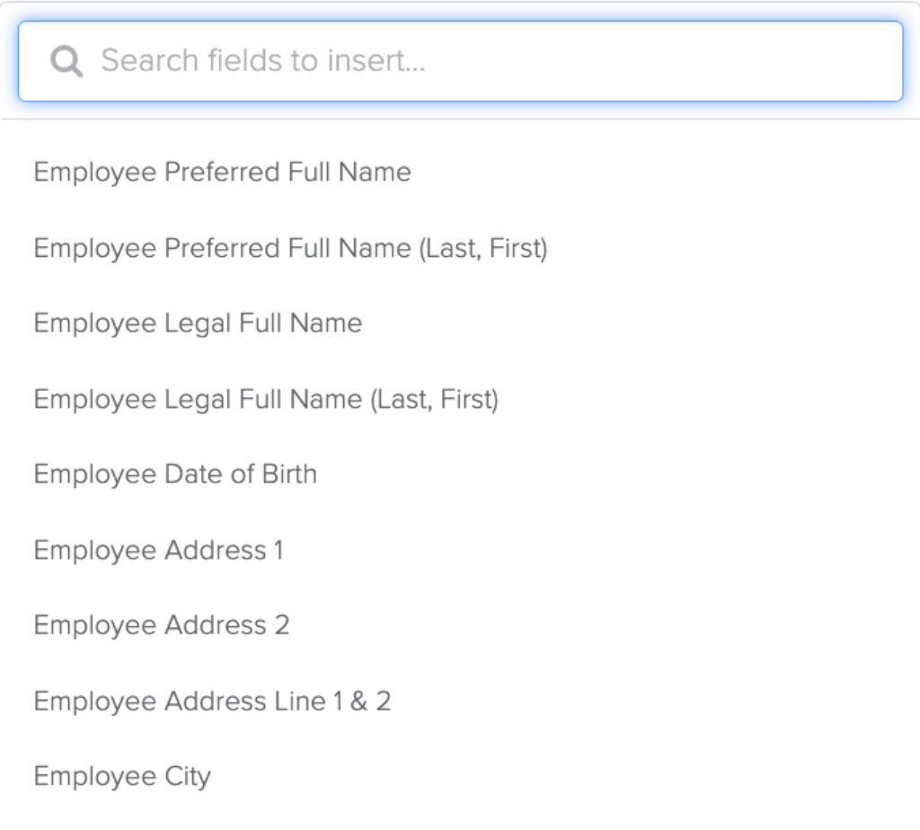Select Employee Legal Full Name field
Viewport: 920px width, 830px height.
[197, 323]
